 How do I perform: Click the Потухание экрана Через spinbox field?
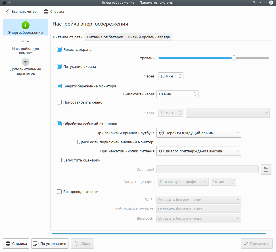(x=168, y=76)
